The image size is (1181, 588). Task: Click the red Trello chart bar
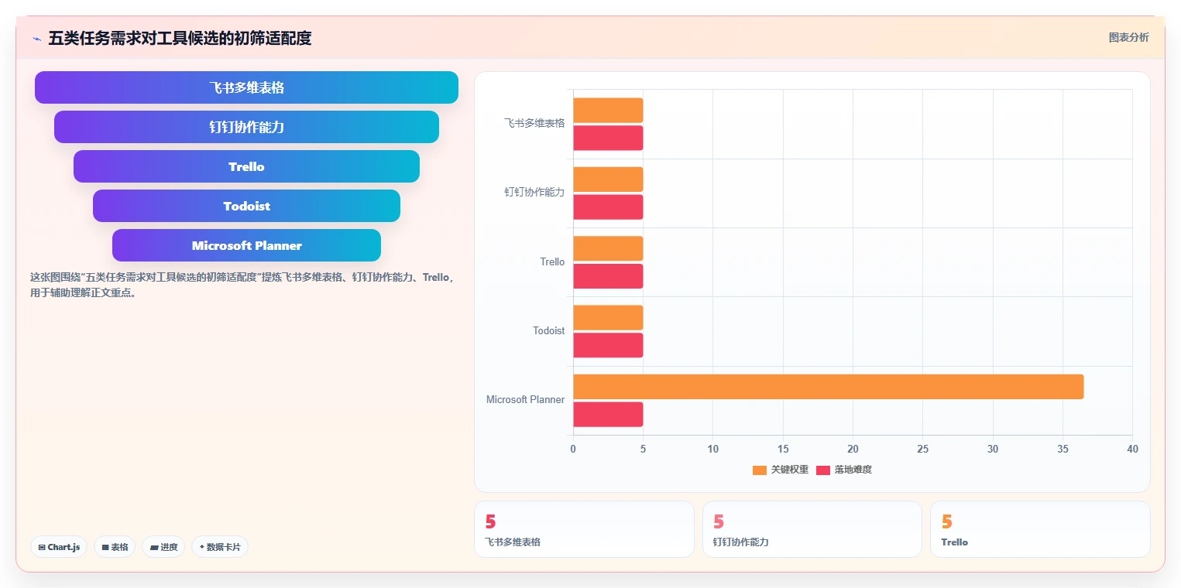click(x=608, y=276)
